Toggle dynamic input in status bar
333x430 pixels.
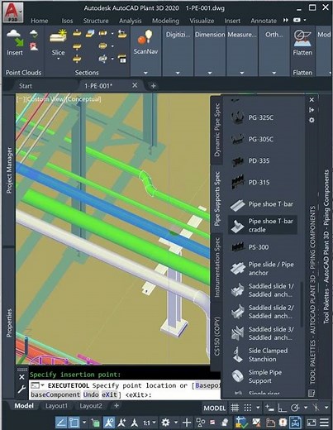point(269,408)
